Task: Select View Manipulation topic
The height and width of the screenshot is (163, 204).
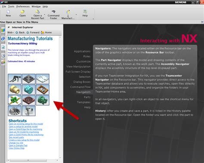Action: click(78, 67)
